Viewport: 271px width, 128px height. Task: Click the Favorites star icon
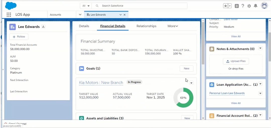coord(226,6)
